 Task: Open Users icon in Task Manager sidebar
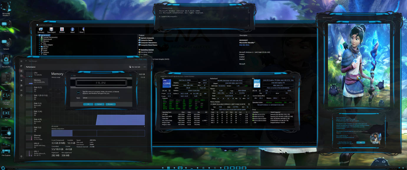21,85
